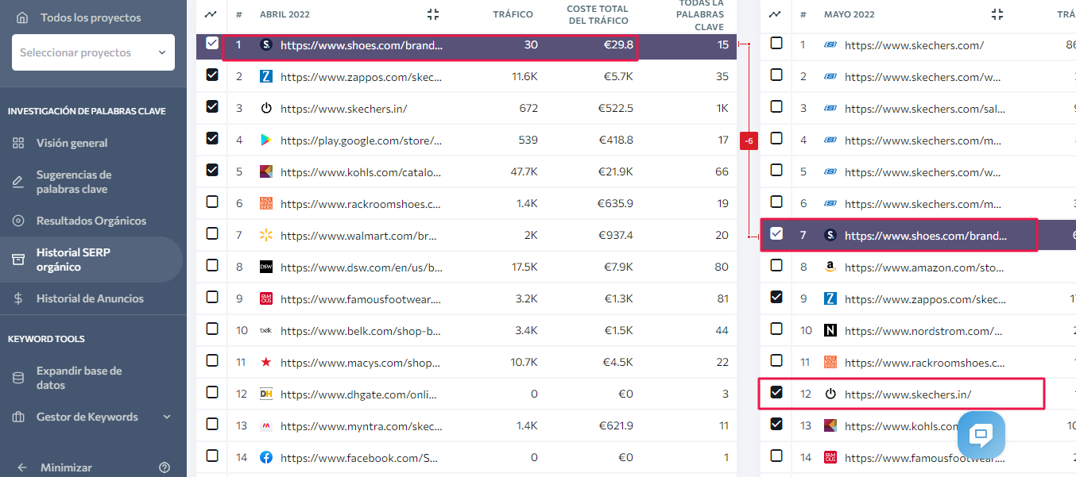
Task: Click the help question mark icon
Action: pos(164,467)
